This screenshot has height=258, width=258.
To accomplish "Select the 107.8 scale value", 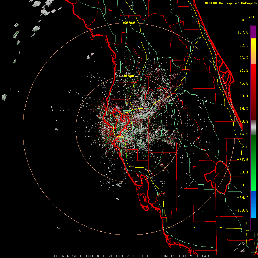I will [x=243, y=32].
